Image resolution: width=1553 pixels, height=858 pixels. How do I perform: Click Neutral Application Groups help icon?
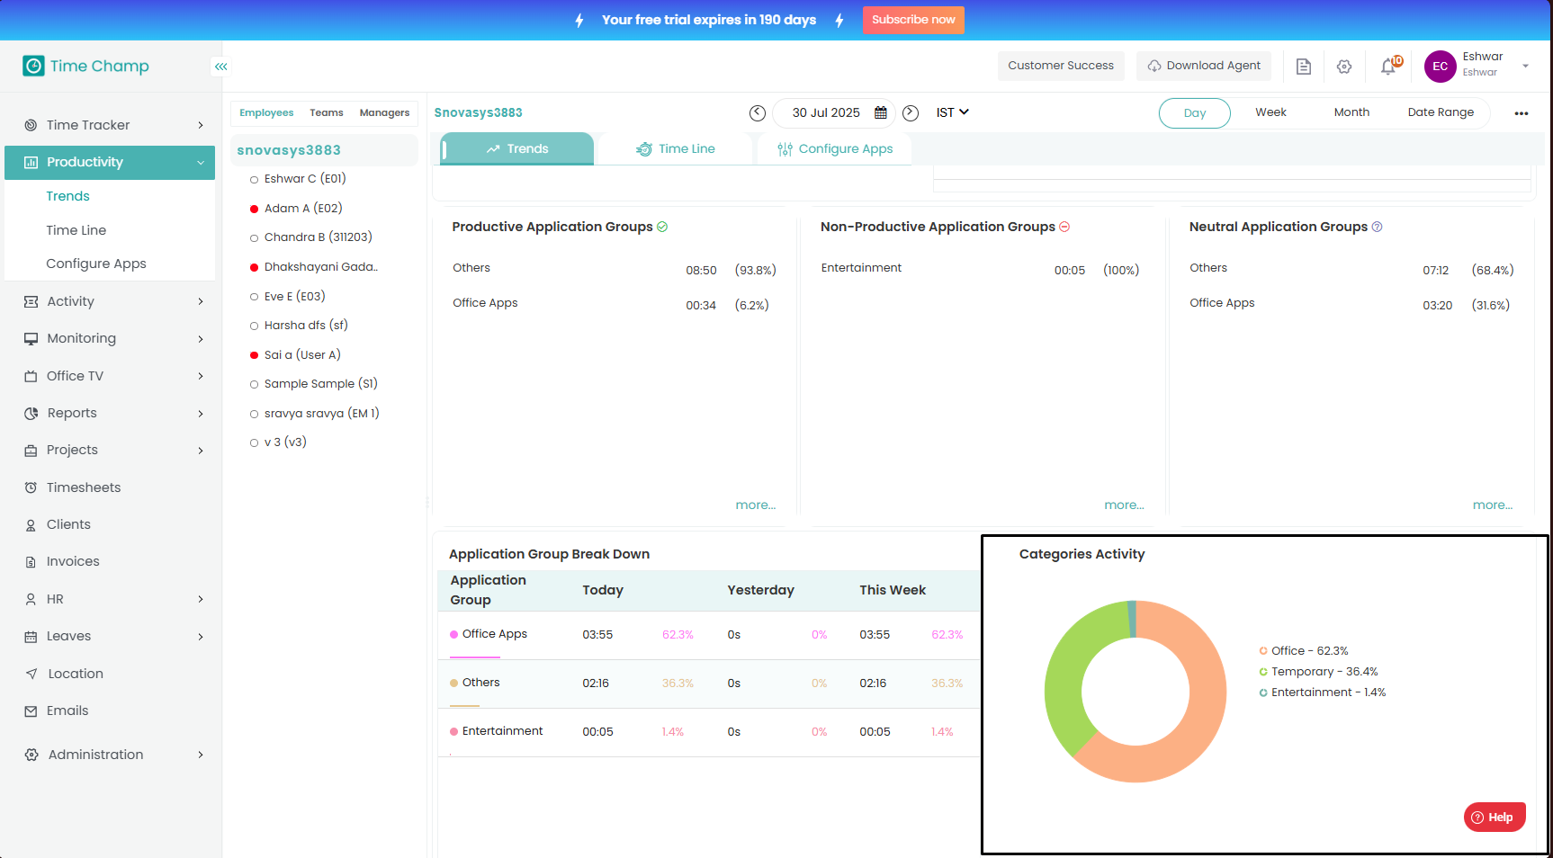click(1377, 227)
